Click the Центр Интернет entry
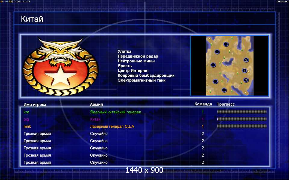289x180 pixels. pos(133,70)
